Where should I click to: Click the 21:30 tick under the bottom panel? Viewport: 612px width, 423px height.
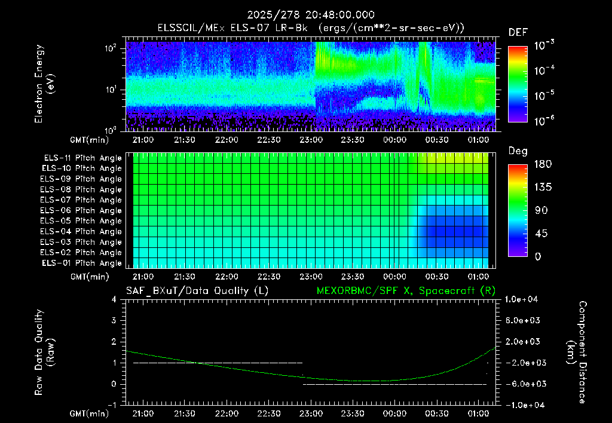tap(185, 413)
